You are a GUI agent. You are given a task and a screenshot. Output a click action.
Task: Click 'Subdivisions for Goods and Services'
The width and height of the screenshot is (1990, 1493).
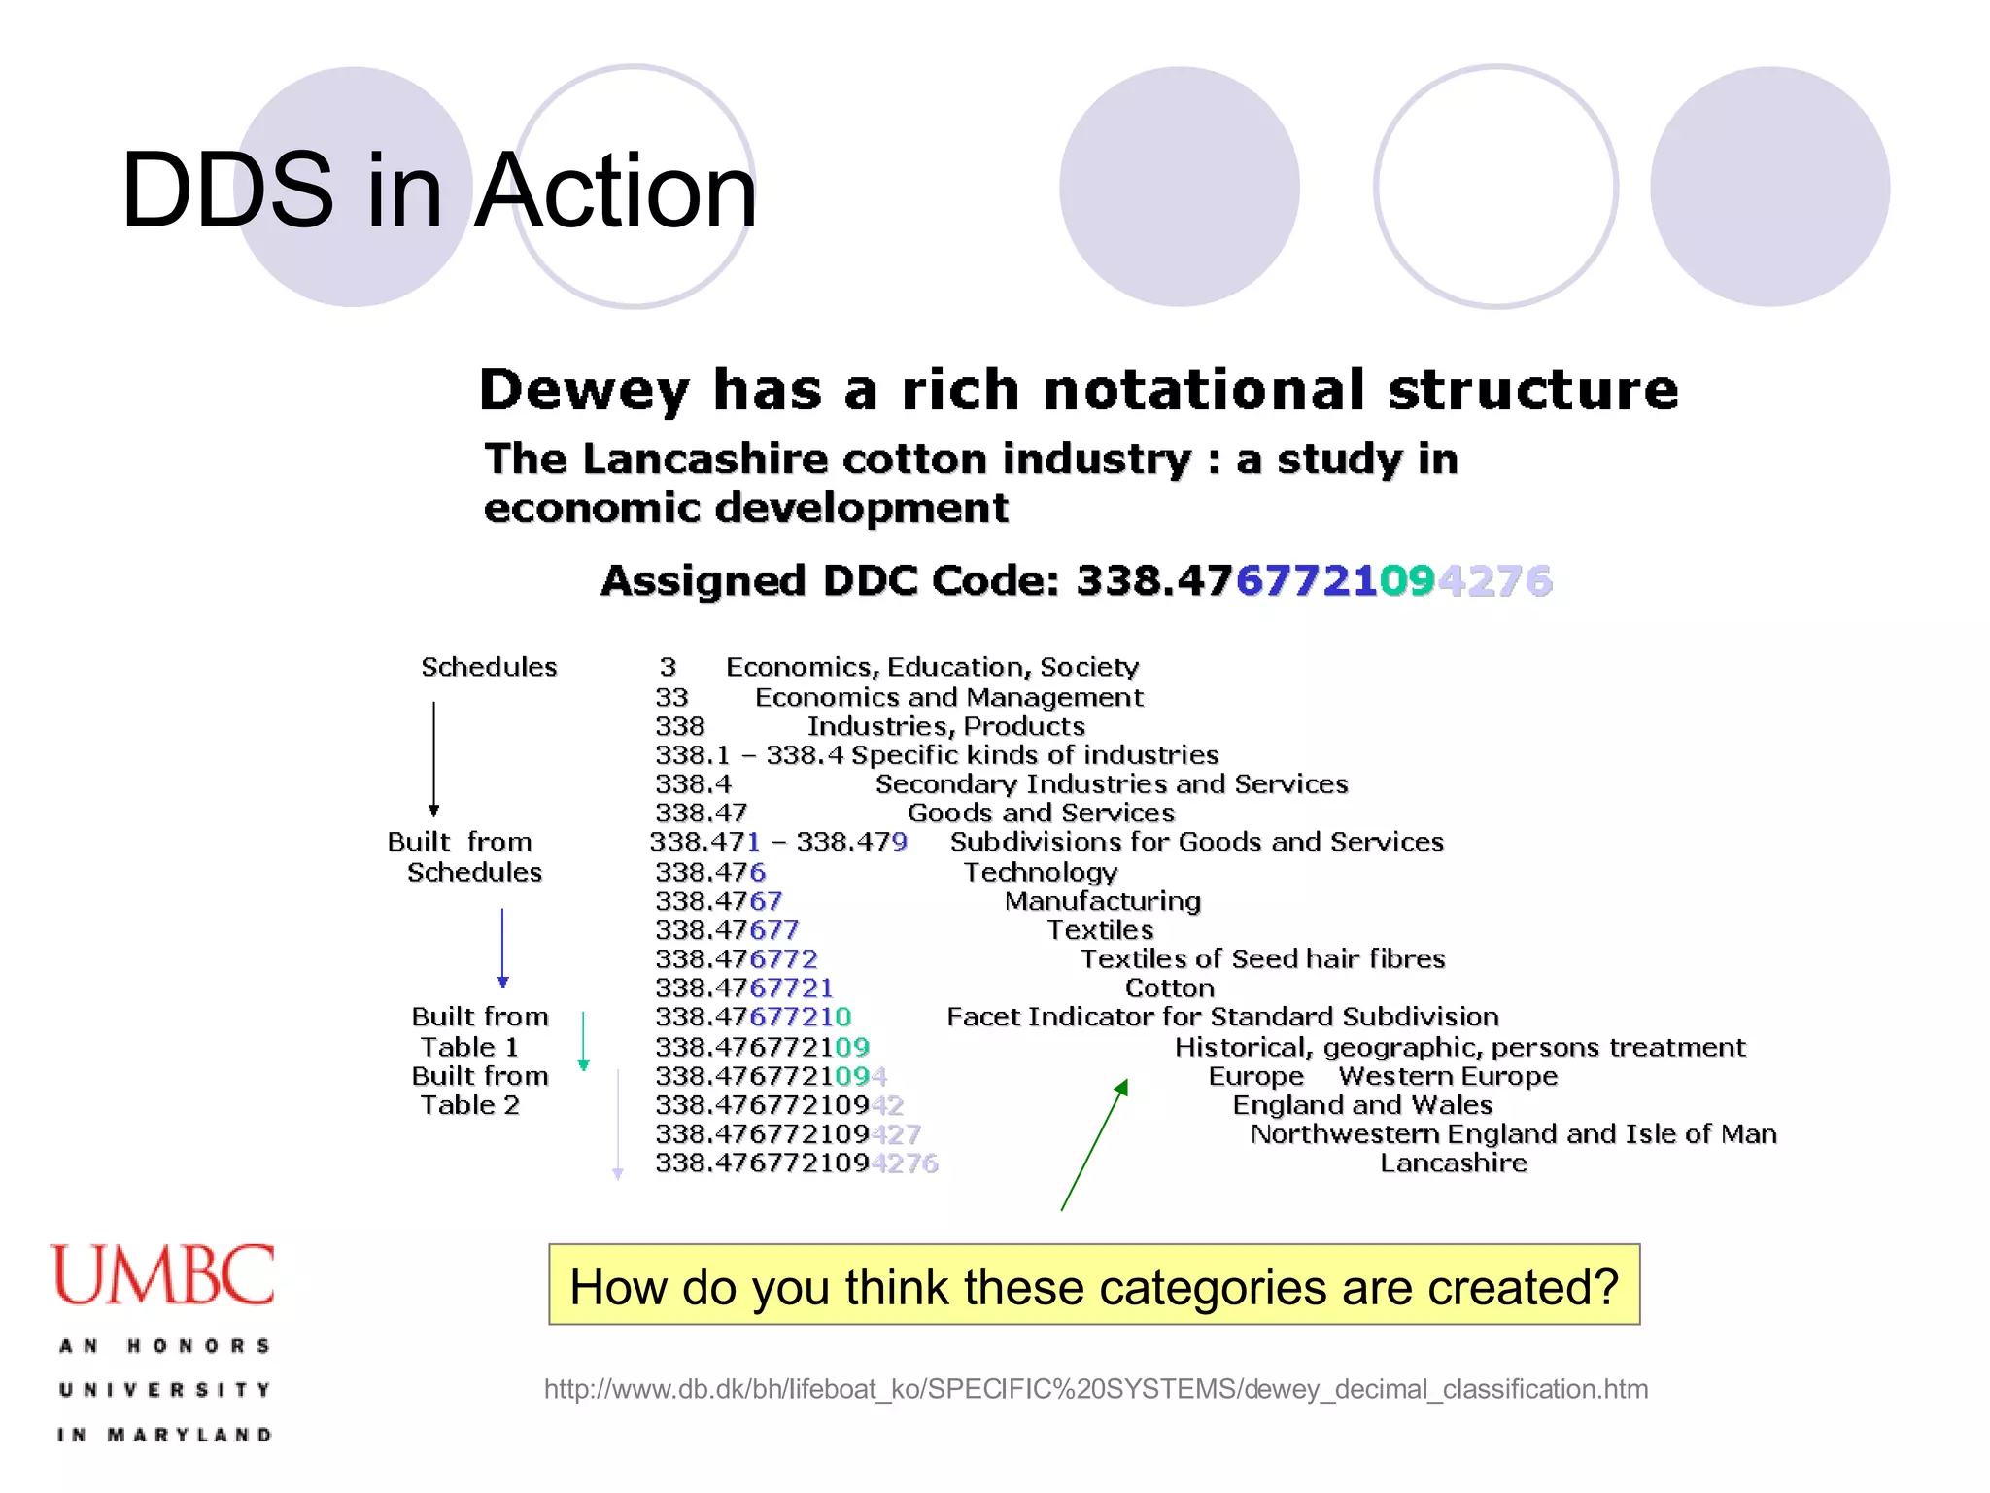[x=1197, y=842]
